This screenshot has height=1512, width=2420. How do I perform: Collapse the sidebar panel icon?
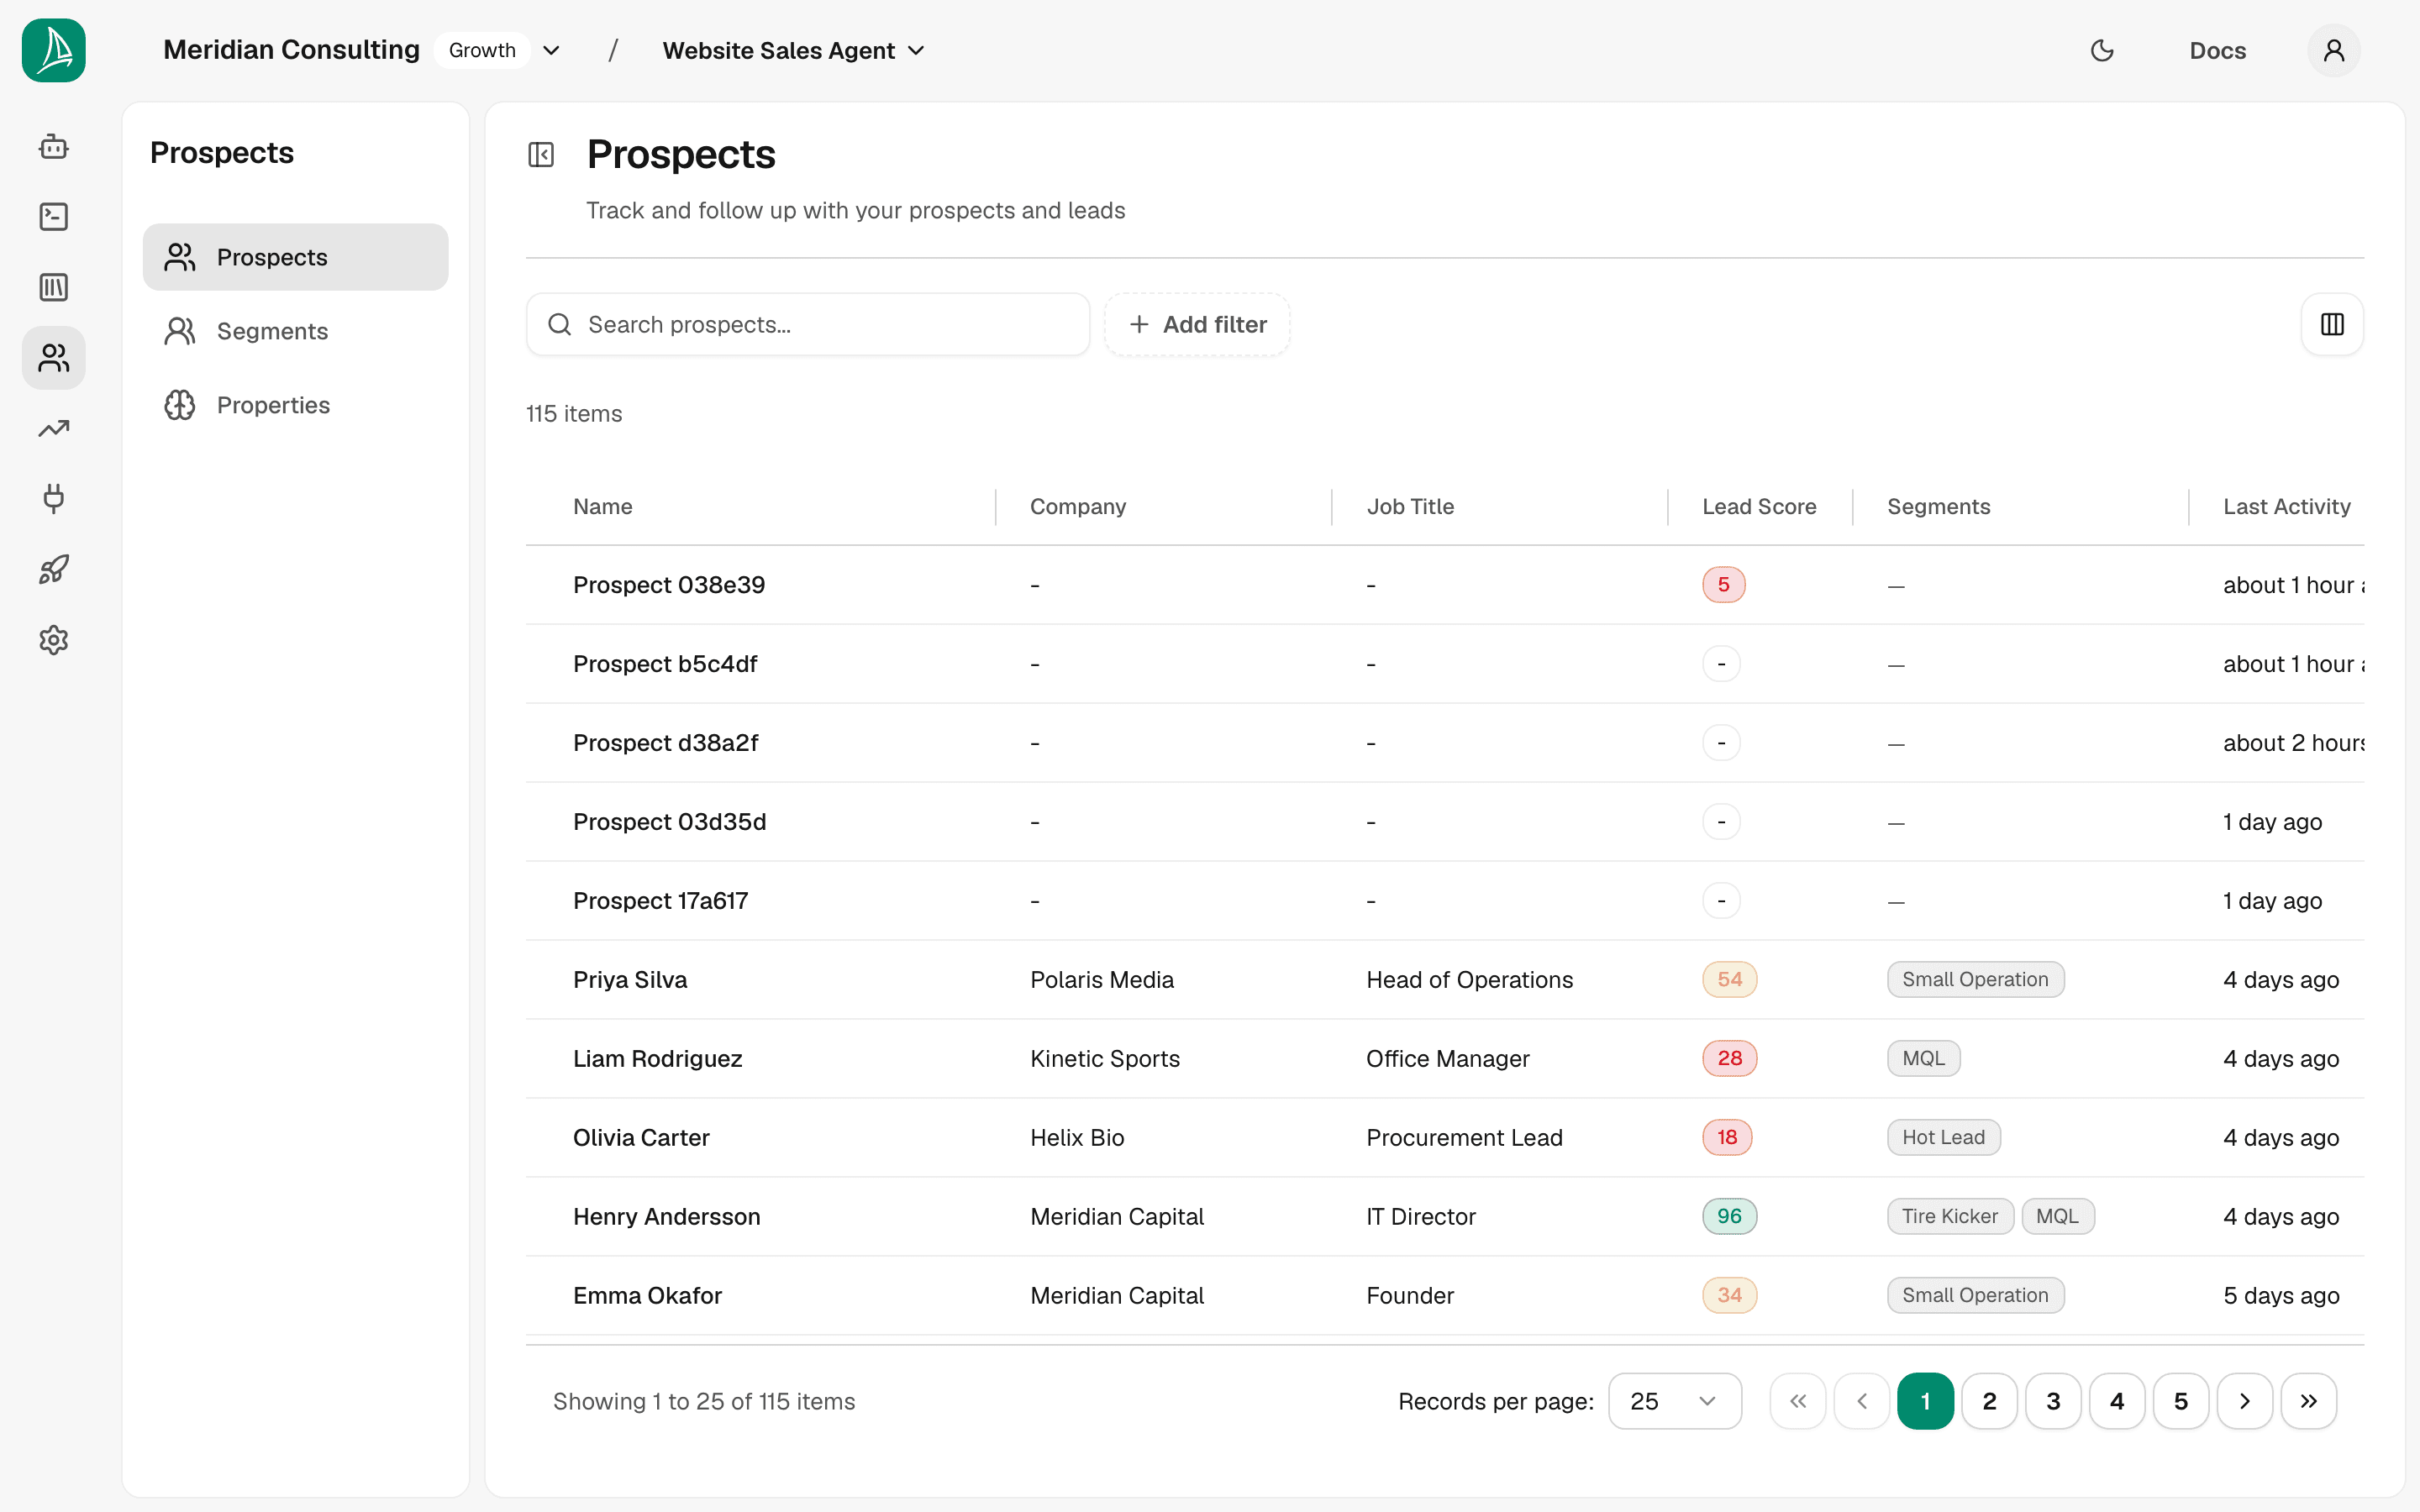[541, 155]
